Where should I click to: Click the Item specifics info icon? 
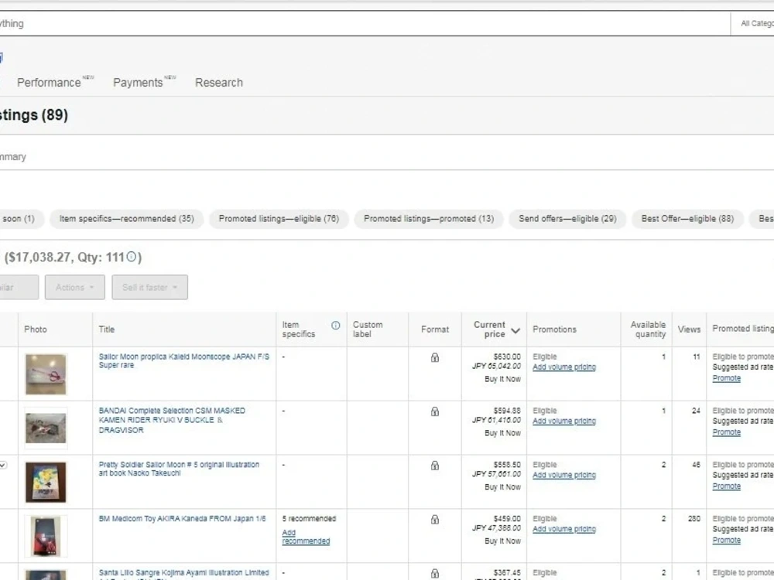pos(336,326)
